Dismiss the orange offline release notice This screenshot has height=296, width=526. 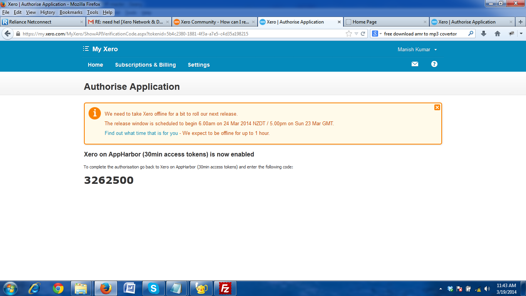point(437,108)
